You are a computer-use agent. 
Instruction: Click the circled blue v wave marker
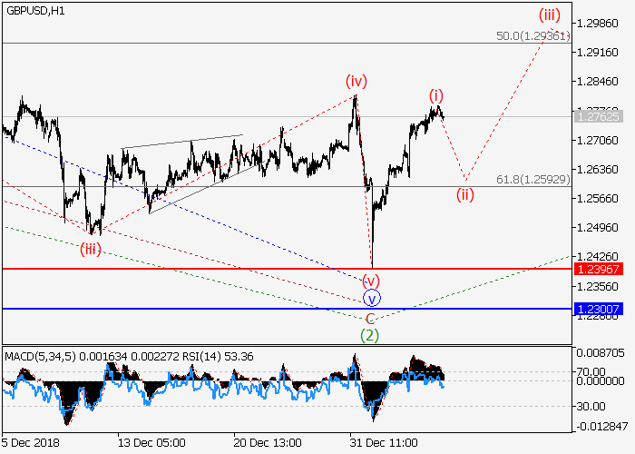tap(370, 298)
